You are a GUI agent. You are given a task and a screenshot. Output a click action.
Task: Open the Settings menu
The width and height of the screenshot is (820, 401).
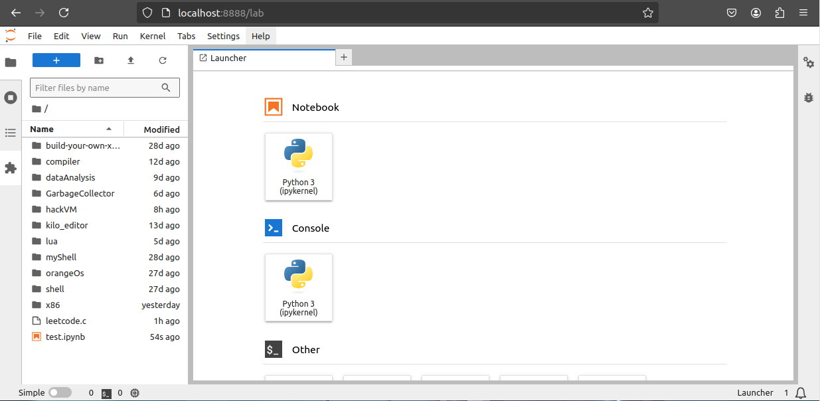(223, 36)
